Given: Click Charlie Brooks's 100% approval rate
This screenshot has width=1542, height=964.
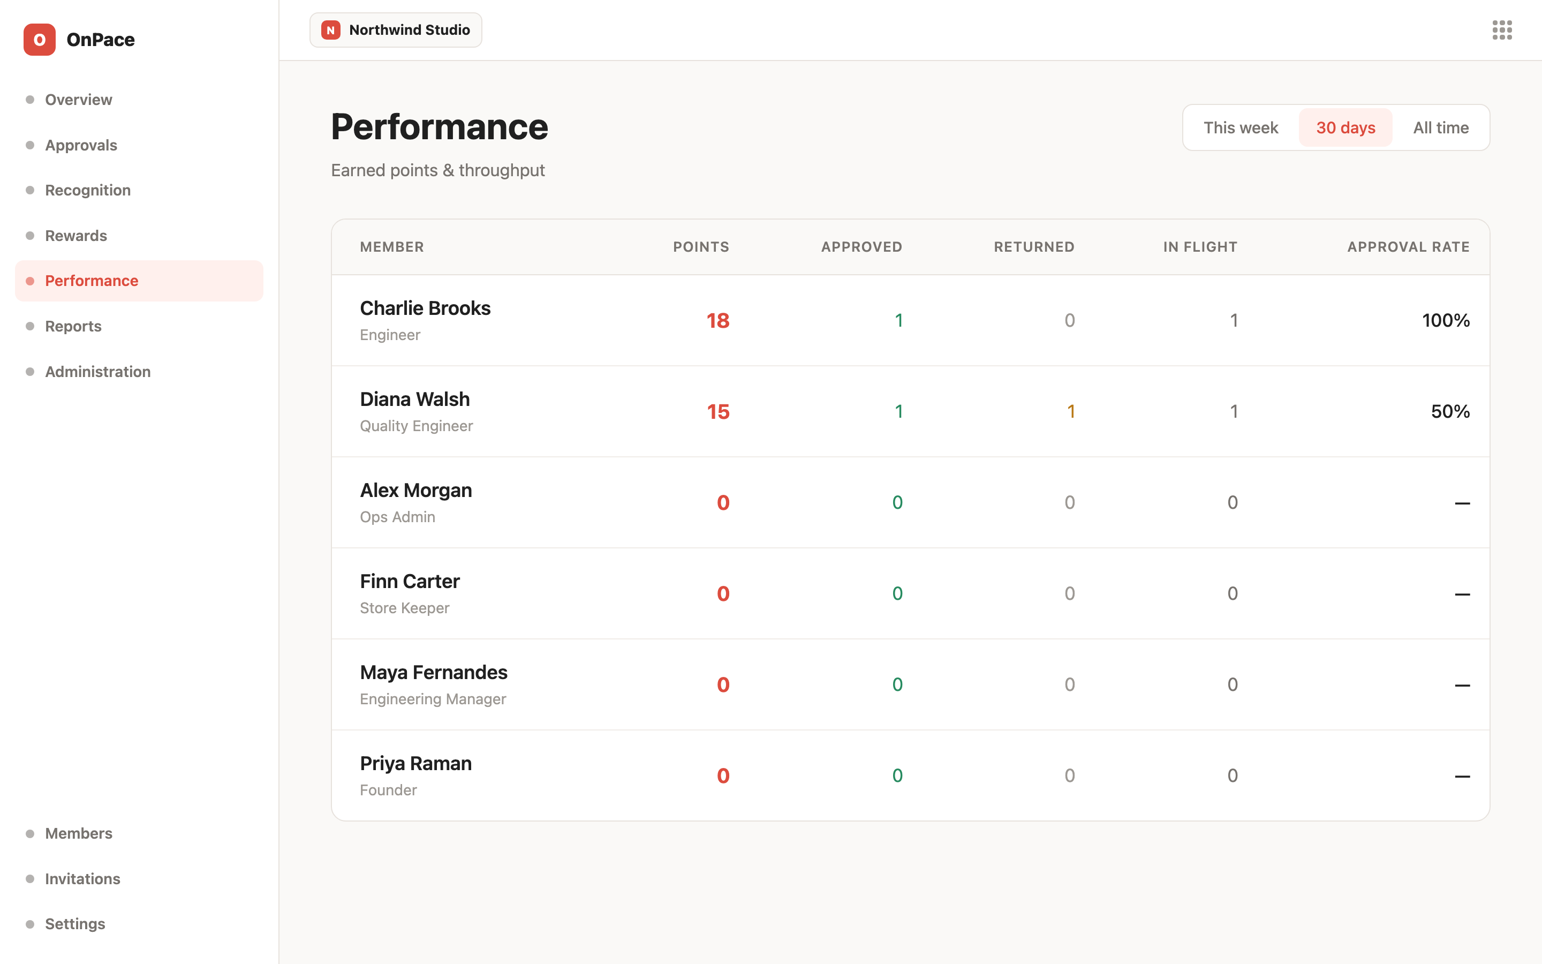Looking at the screenshot, I should 1446,320.
